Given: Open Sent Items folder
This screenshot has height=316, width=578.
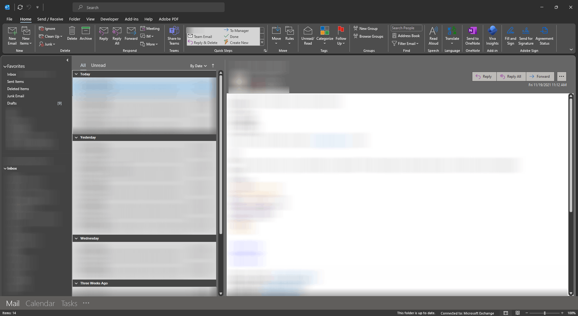Looking at the screenshot, I should 15,82.
